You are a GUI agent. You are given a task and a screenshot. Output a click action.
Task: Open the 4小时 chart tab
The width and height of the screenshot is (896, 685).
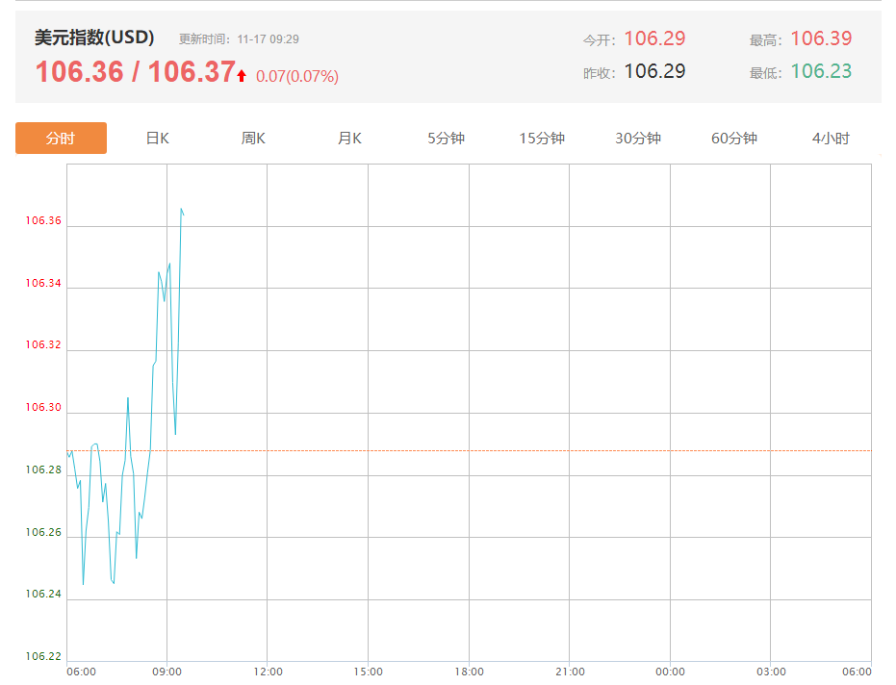tap(831, 139)
